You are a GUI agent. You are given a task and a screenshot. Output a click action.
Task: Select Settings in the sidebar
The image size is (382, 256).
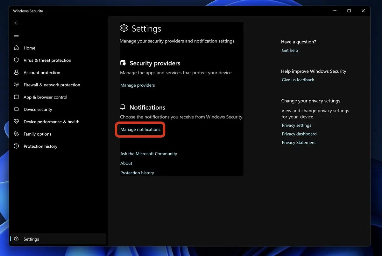(58, 239)
